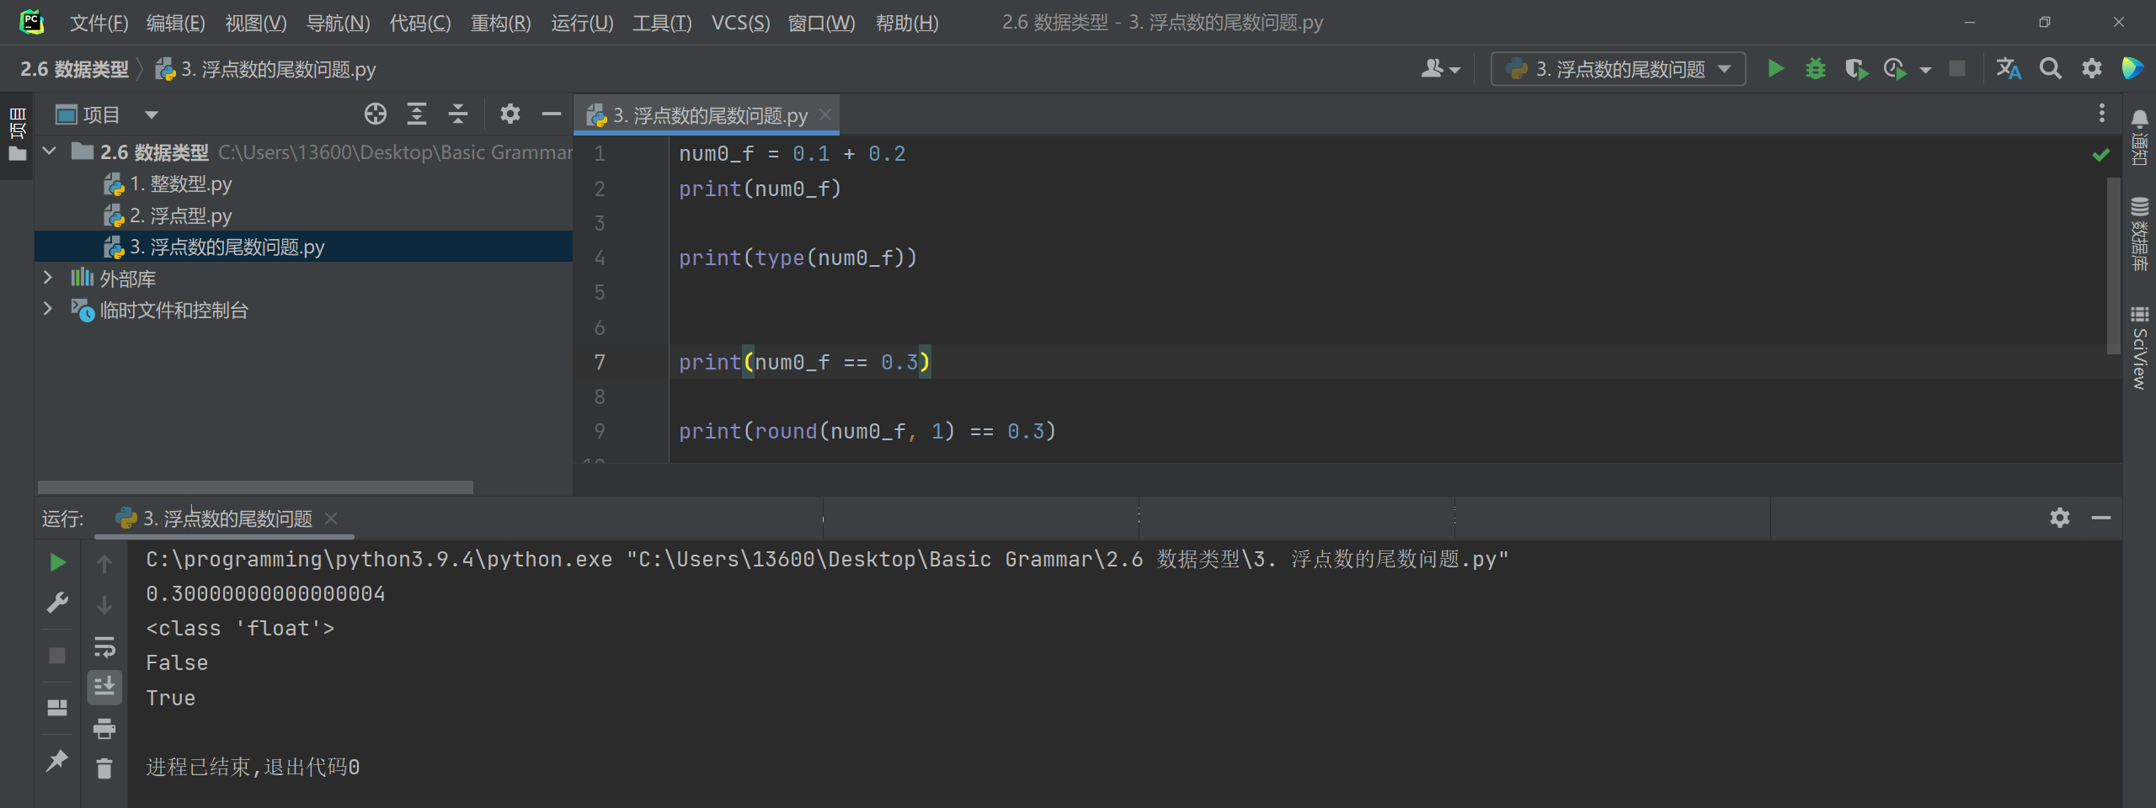Clear run output with trash icon
This screenshot has width=2156, height=808.
[x=104, y=768]
